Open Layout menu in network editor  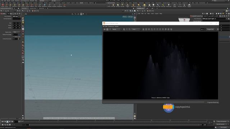[x=157, y=14]
